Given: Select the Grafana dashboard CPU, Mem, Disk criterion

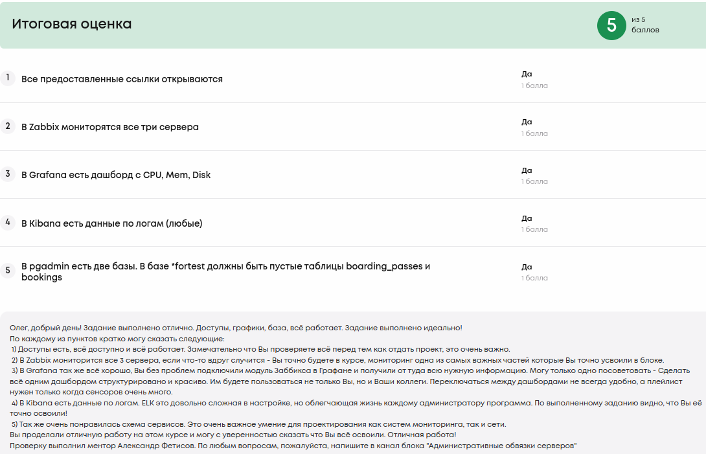Looking at the screenshot, I should coord(116,175).
